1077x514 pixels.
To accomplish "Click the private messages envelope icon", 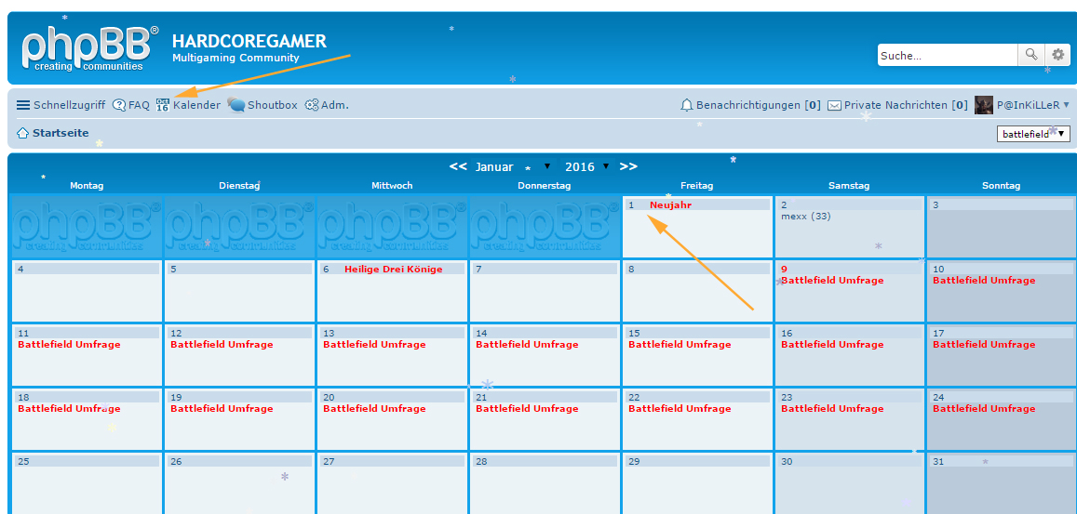I will [x=835, y=106].
